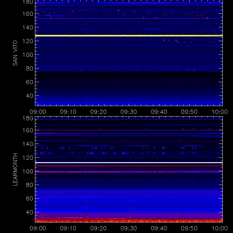The height and width of the screenshot is (233, 233).
Task: Pick the 80 frequency tick of Learmonth plot
Action: click(x=29, y=185)
